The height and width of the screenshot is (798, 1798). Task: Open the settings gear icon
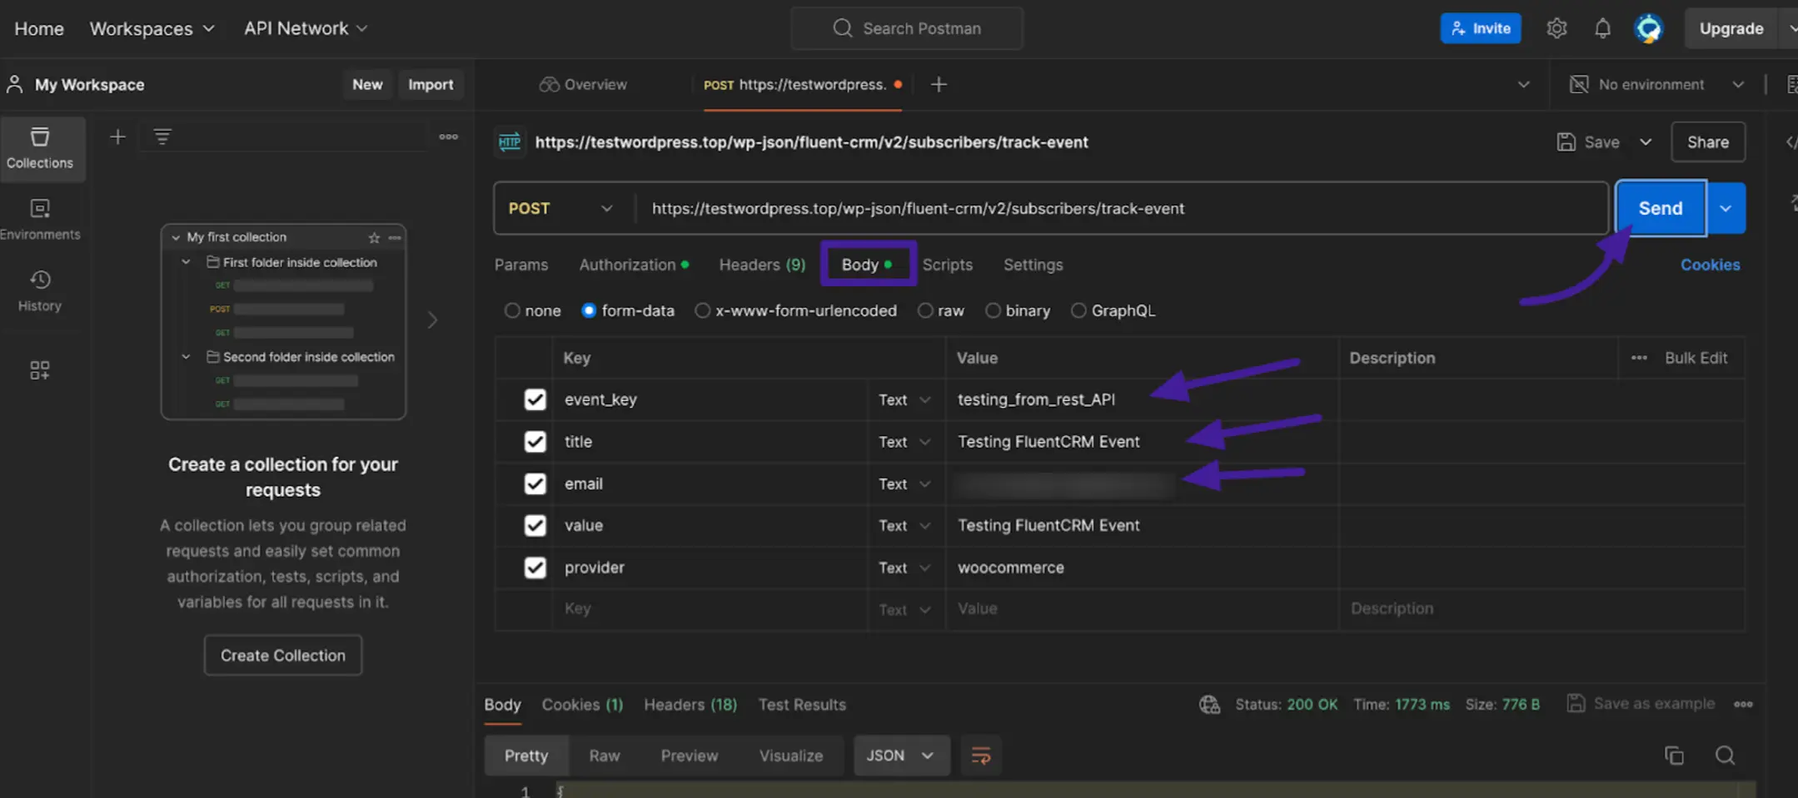pos(1556,28)
